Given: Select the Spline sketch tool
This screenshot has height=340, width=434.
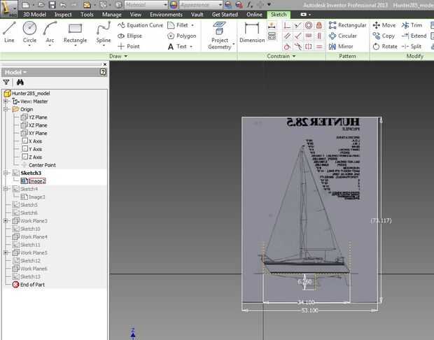Looking at the screenshot, I should pyautogui.click(x=104, y=32).
